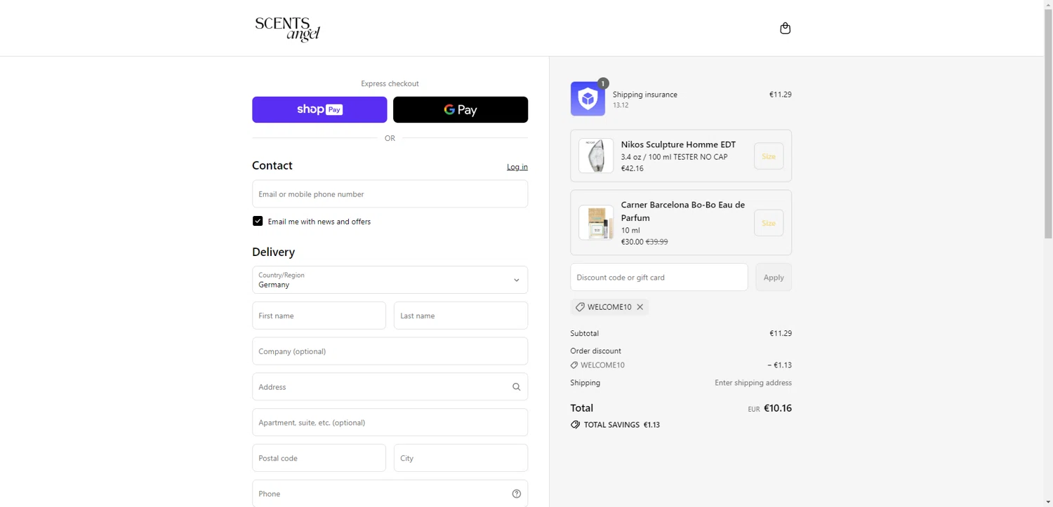1053x507 pixels.
Task: Click Size button for Carner Barcelona Bo-Bo
Action: (769, 223)
